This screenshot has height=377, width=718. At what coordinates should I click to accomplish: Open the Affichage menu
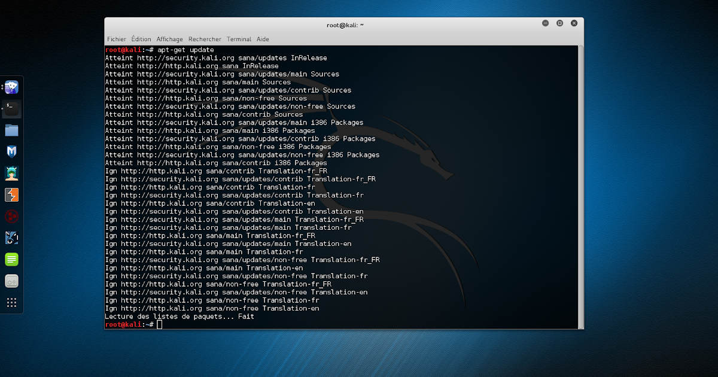169,39
